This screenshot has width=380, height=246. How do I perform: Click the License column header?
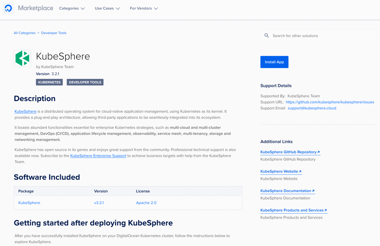(143, 191)
